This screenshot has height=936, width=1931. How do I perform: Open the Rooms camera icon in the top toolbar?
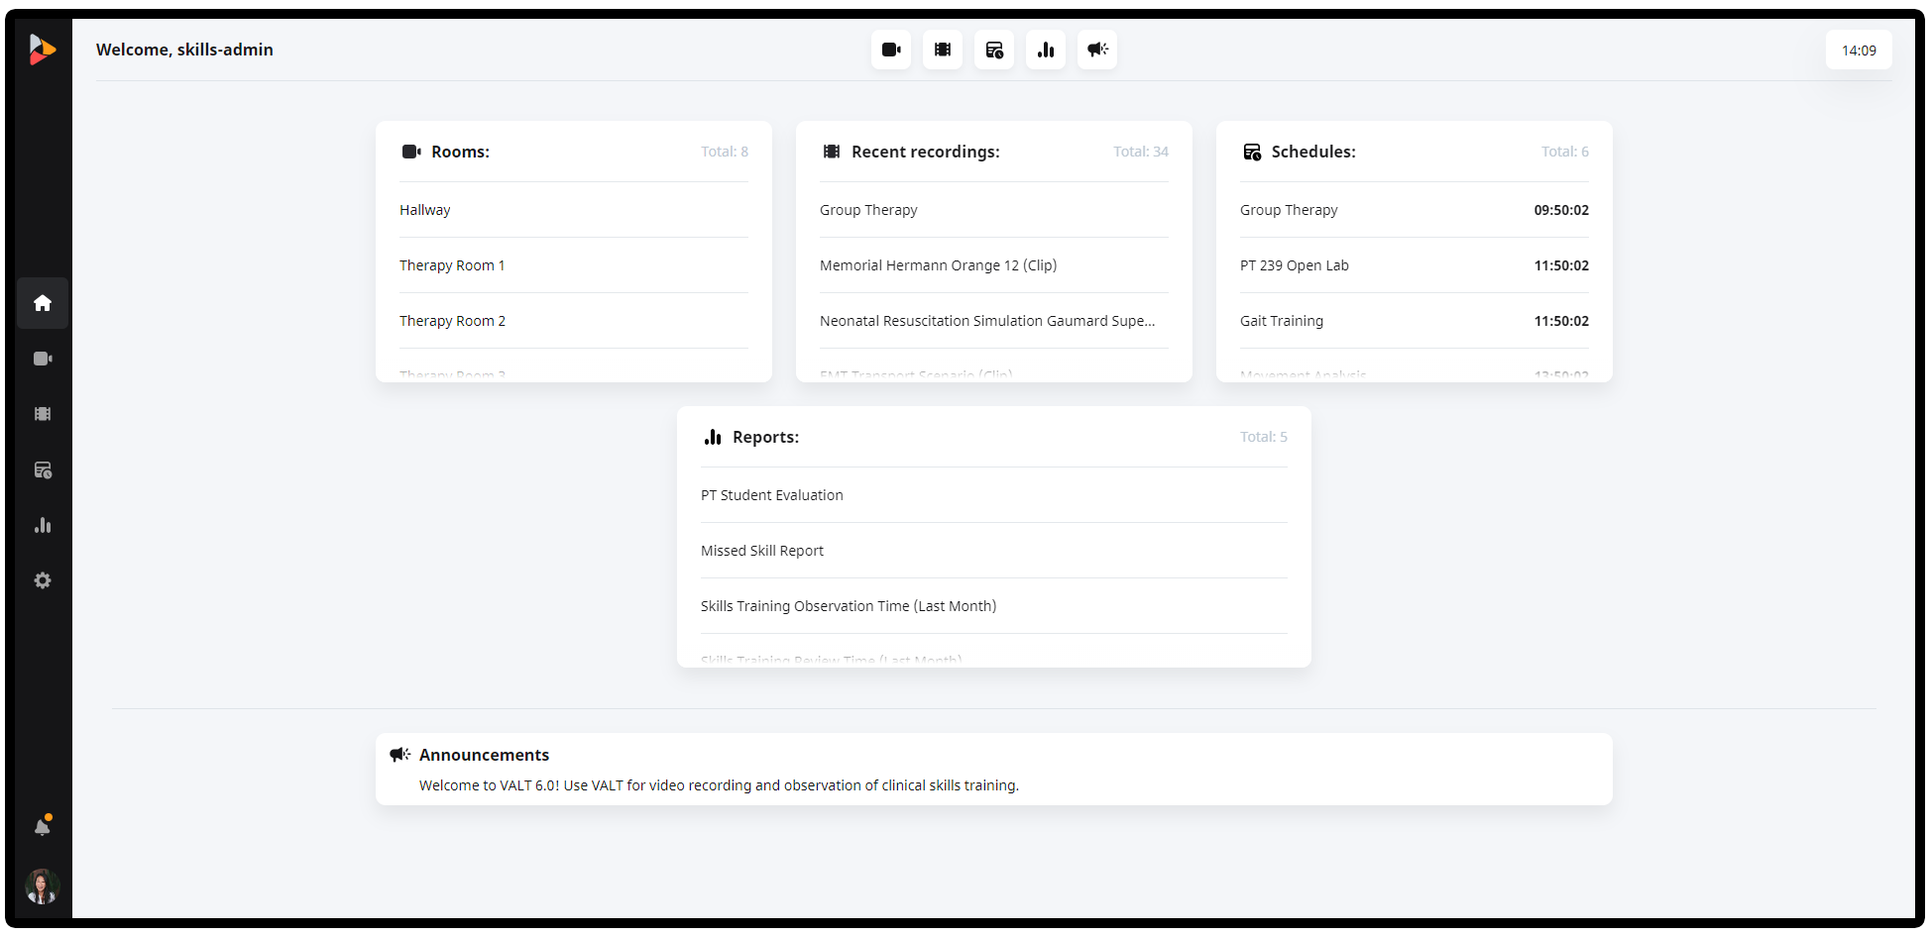(890, 50)
